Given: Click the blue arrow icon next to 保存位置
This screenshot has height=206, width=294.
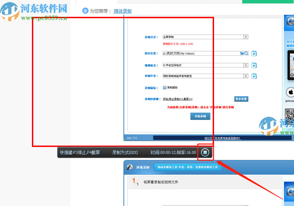Looking at the screenshot, I should [254, 53].
